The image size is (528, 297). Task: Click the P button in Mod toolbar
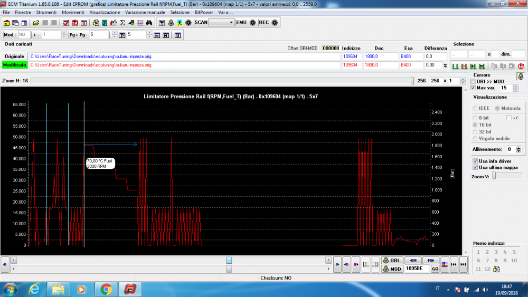(122, 35)
